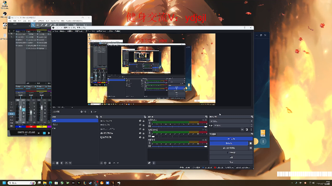The height and width of the screenshot is (186, 332).
Task: Open scene filters icon in the Scenes panel toolbar
Action: (62, 163)
